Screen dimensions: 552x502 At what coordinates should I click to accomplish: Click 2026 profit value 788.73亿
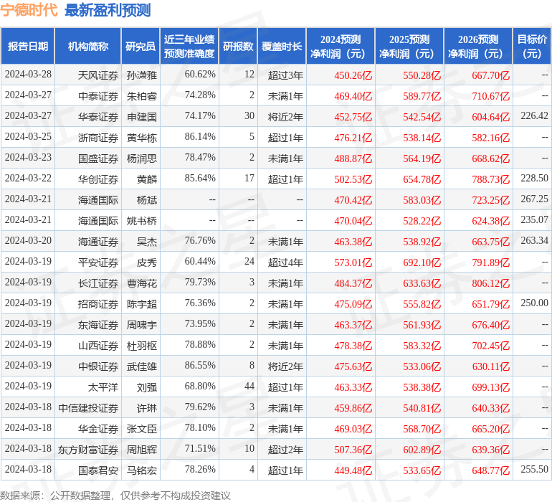[491, 179]
